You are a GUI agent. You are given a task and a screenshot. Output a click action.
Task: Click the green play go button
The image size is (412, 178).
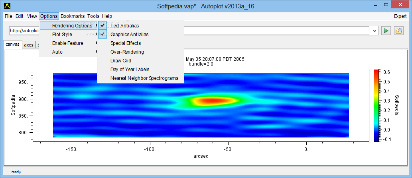386,31
